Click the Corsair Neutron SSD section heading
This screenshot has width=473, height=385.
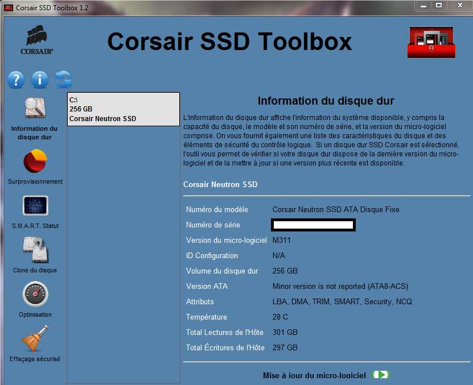(x=220, y=184)
